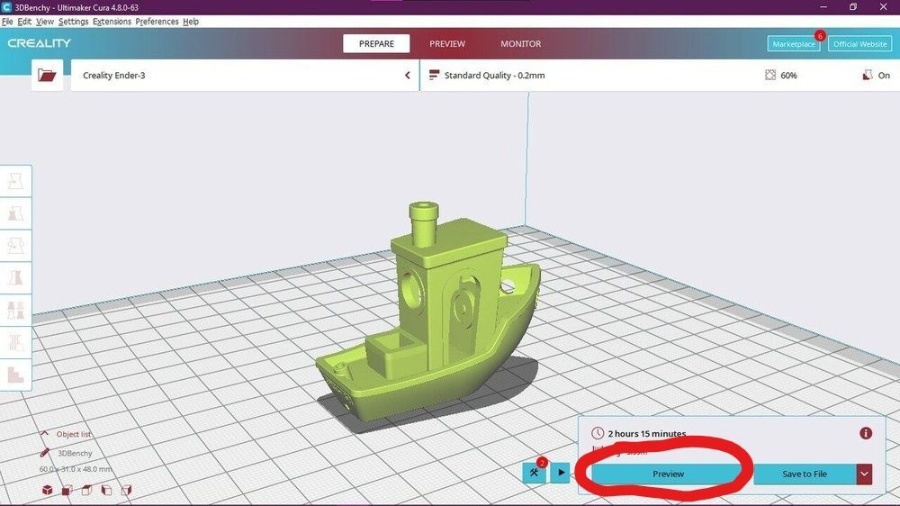
Task: Visit the Official Website
Action: 859,43
